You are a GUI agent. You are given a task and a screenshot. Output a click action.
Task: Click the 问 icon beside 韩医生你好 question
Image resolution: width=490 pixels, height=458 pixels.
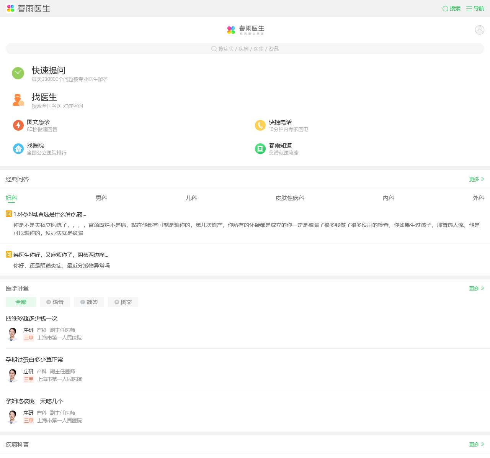tap(9, 254)
